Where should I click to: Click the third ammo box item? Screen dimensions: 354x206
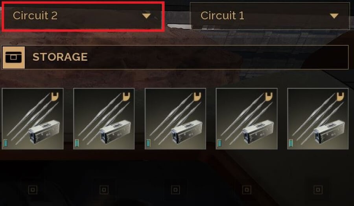175,118
